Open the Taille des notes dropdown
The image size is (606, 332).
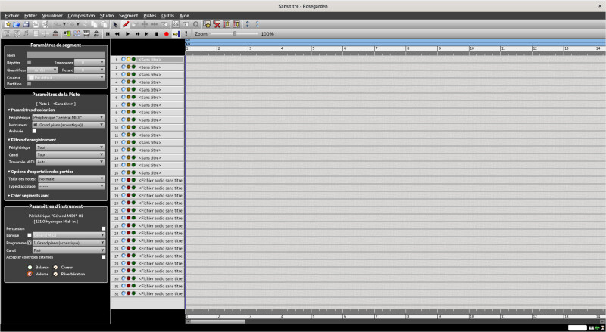(x=71, y=179)
